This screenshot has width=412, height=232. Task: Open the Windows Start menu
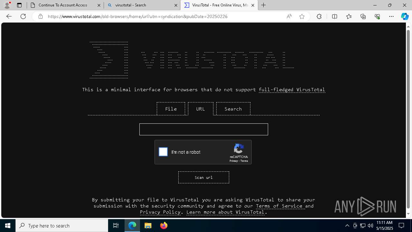8,226
